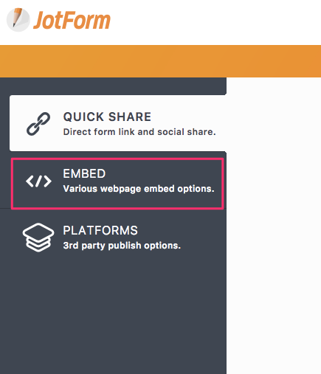Switch to the Embed tab
Screen dimensions: 321x374
point(117,184)
